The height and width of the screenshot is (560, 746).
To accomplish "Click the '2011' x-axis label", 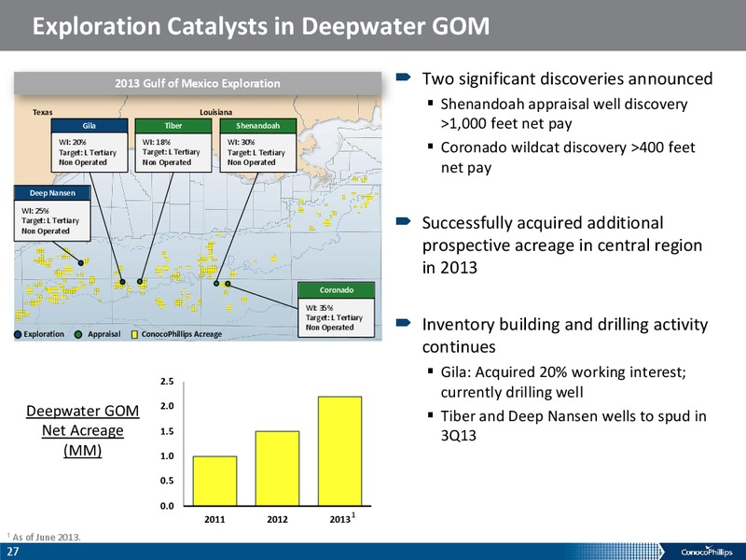I will click(x=214, y=520).
